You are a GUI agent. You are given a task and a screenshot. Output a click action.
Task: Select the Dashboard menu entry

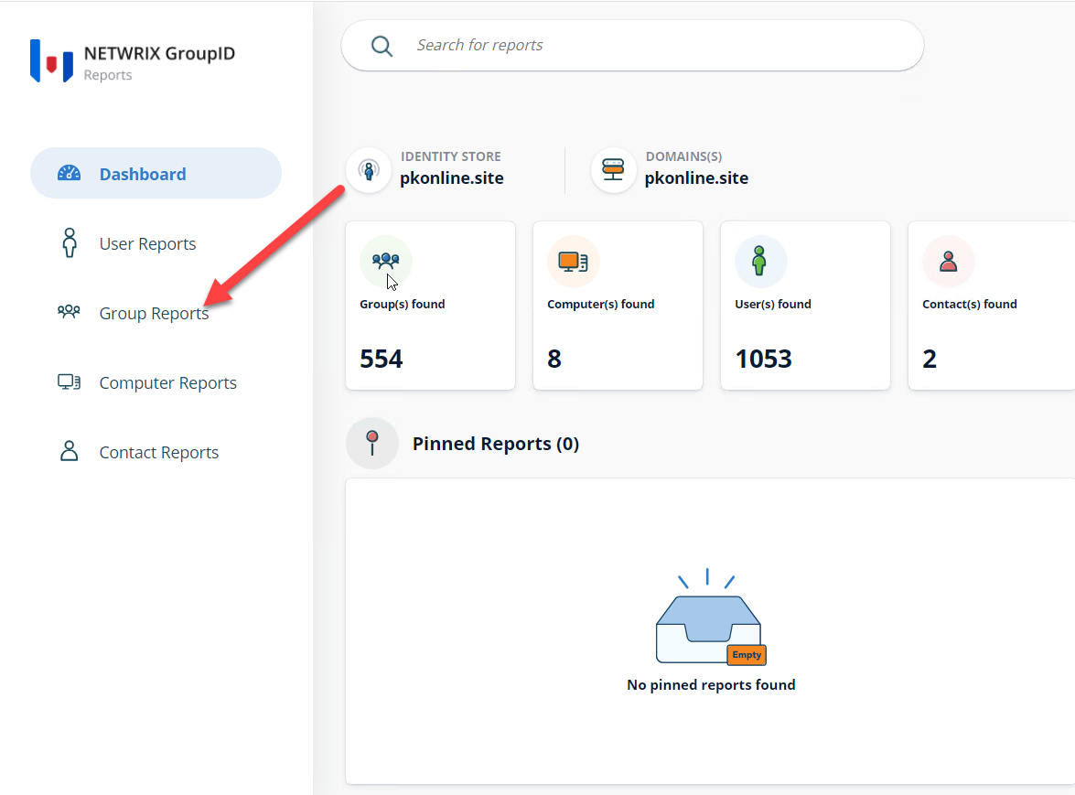tap(143, 172)
